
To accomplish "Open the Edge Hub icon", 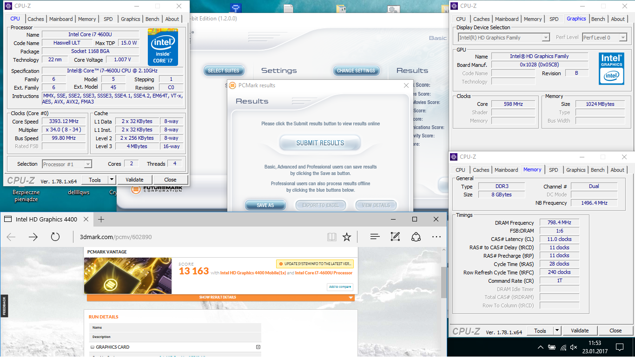I will [x=375, y=237].
